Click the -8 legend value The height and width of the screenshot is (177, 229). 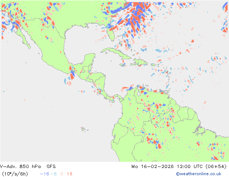click(x=53, y=174)
